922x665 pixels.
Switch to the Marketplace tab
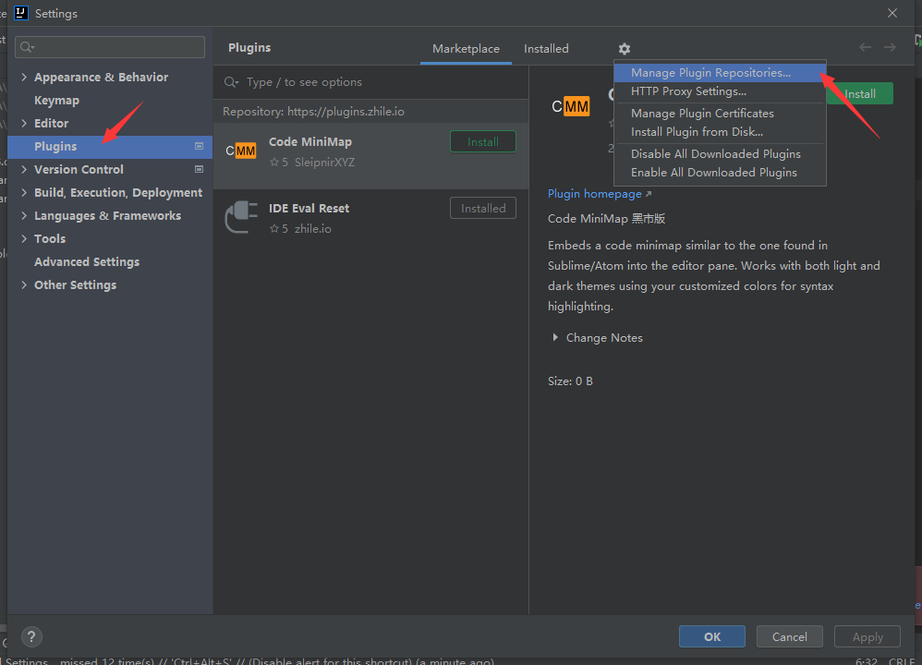point(466,49)
